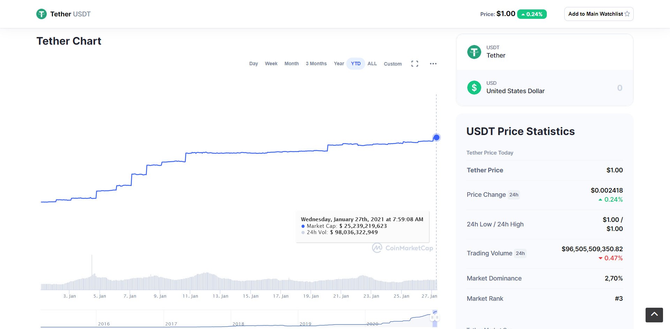This screenshot has height=329, width=670.
Task: Click the Tether coin icon in converter
Action: (474, 52)
